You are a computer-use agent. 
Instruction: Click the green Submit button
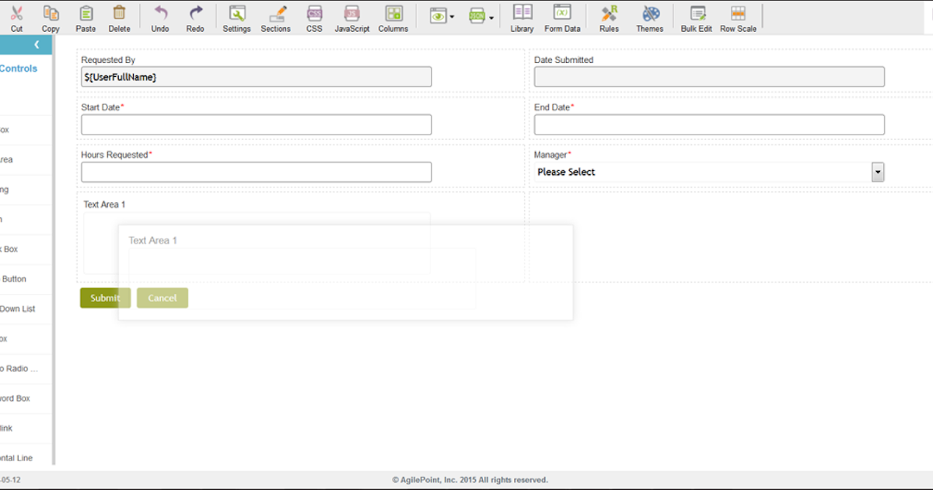pyautogui.click(x=105, y=297)
